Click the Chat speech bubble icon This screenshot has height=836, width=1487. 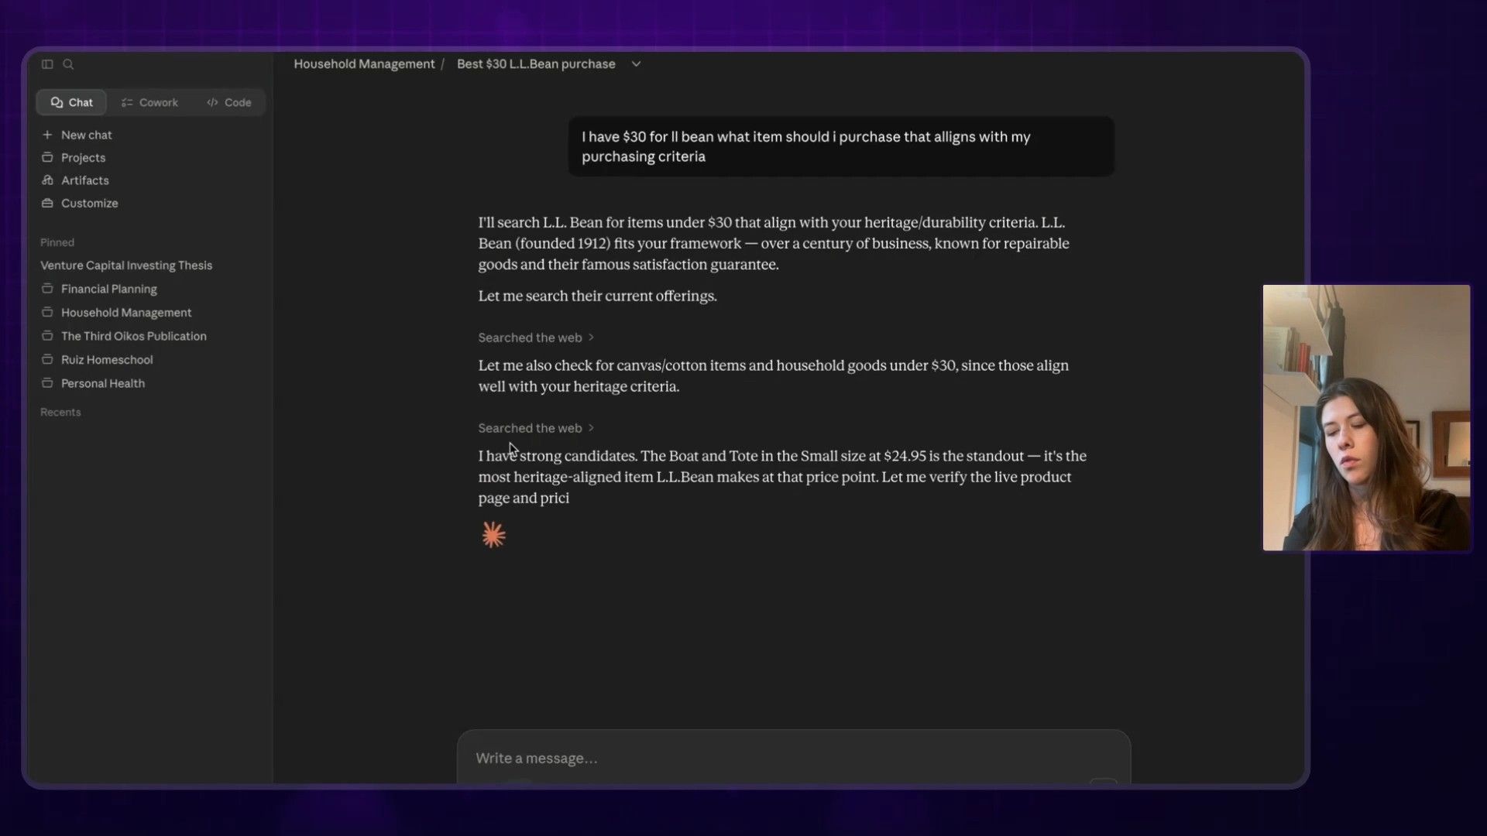coord(57,102)
